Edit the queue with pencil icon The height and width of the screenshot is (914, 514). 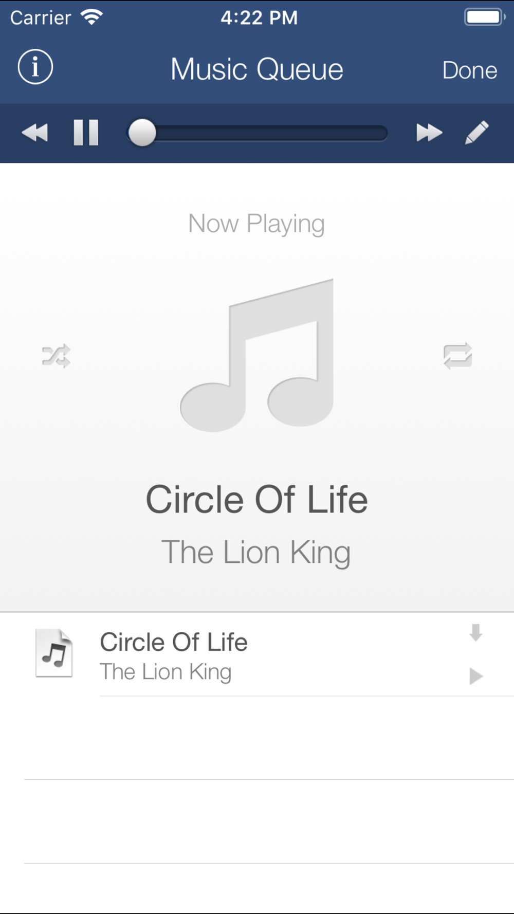pyautogui.click(x=476, y=133)
